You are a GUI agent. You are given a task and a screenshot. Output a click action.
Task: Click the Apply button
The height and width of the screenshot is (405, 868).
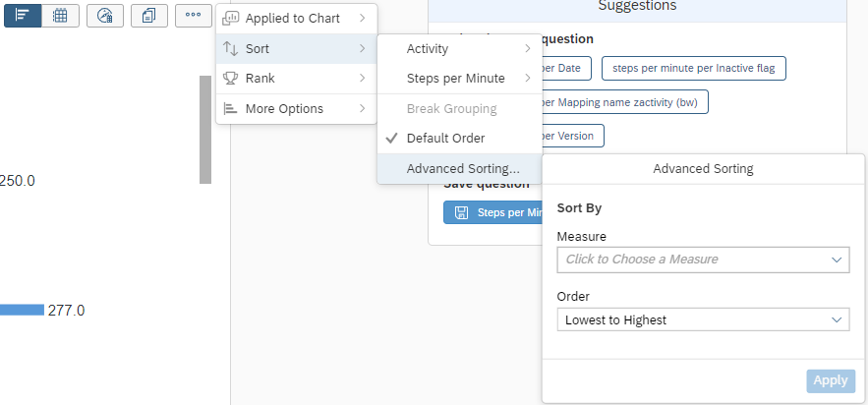point(830,381)
